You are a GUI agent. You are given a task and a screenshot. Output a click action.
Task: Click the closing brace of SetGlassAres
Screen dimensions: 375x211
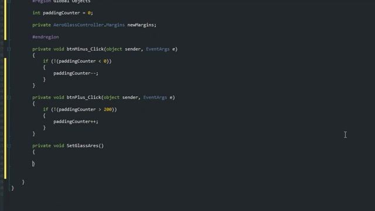click(33, 164)
